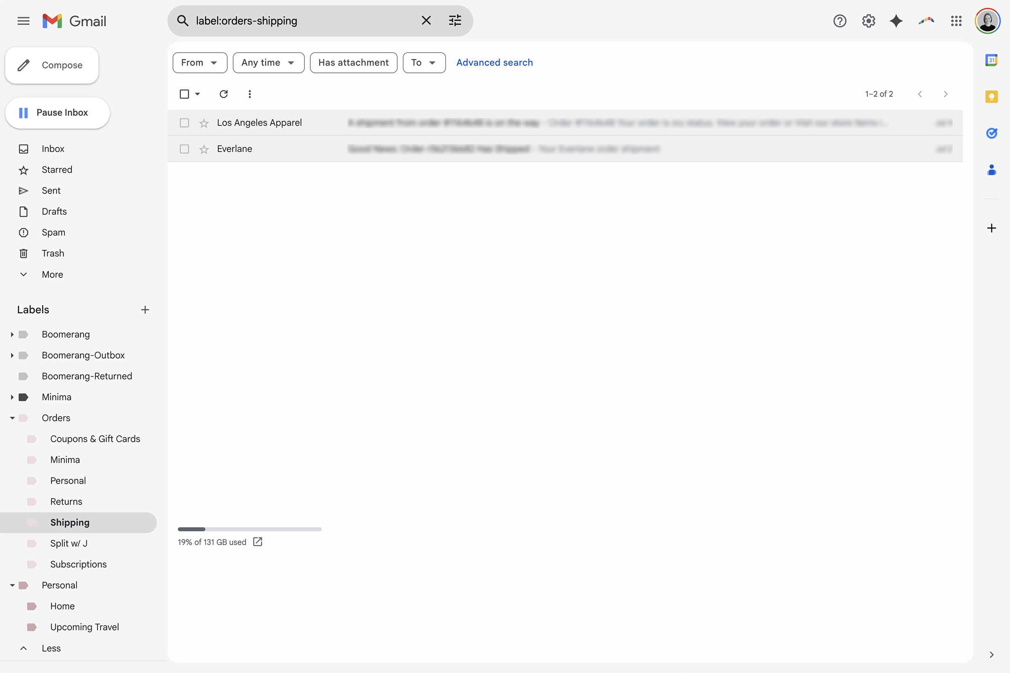Collapse the Orders label tree
1010x673 pixels.
click(x=12, y=418)
